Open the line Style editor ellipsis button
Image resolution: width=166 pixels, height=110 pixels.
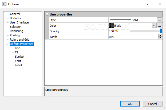(159, 20)
